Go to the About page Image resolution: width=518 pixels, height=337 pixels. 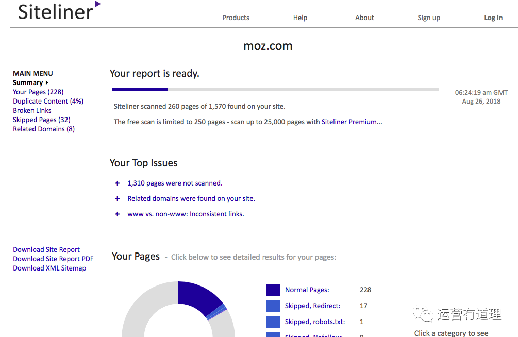coord(364,18)
